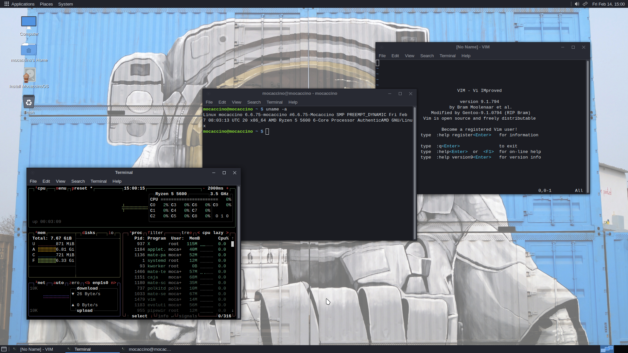Open File menu in the mocaccino terminal window
The image size is (628, 353).
pos(209,102)
